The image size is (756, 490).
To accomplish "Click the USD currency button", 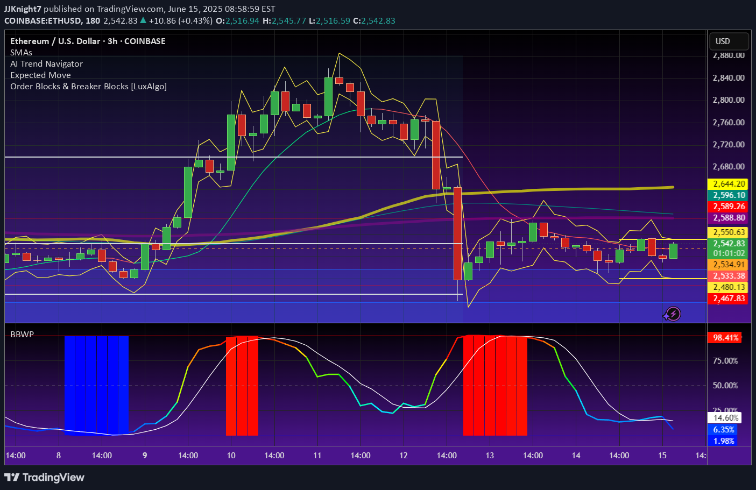I will (x=729, y=41).
